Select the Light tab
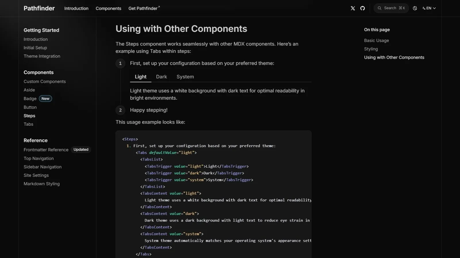The width and height of the screenshot is (460, 258). pos(141,77)
